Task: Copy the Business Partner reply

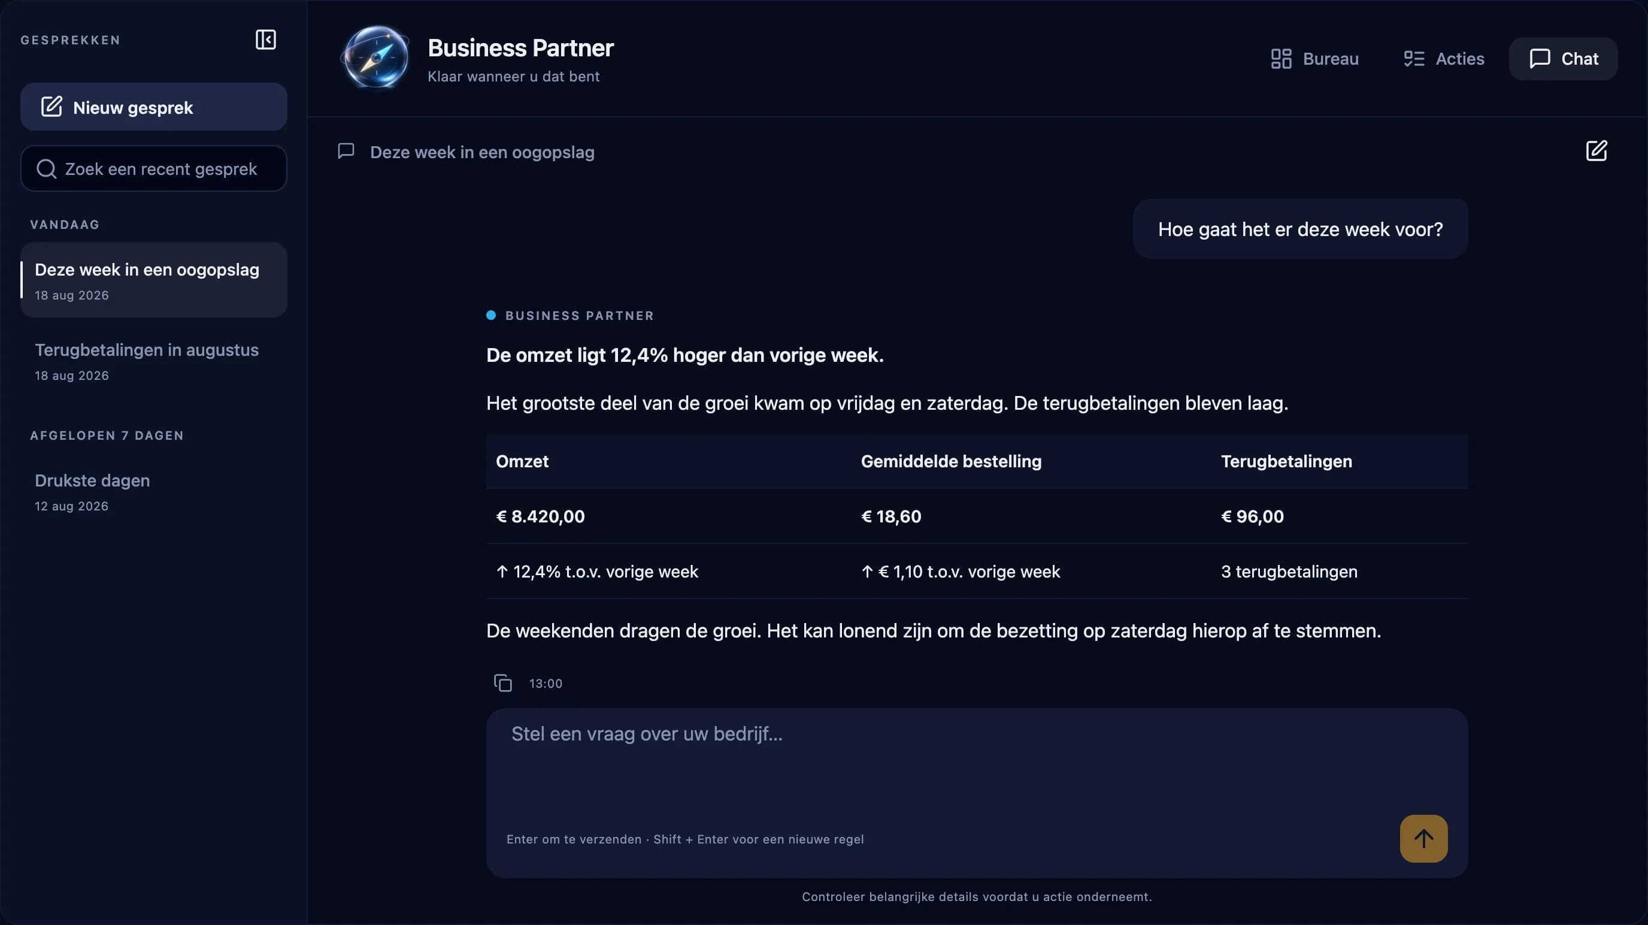Action: coord(503,683)
